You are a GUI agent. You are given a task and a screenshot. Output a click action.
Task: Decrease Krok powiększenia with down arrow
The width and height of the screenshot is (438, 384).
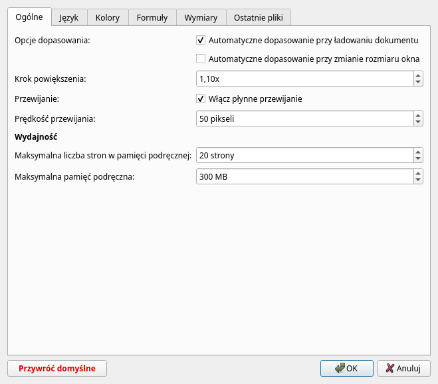pos(417,83)
